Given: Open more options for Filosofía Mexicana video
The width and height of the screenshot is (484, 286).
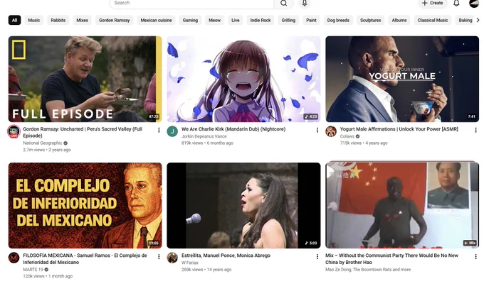Looking at the screenshot, I should click(159, 256).
